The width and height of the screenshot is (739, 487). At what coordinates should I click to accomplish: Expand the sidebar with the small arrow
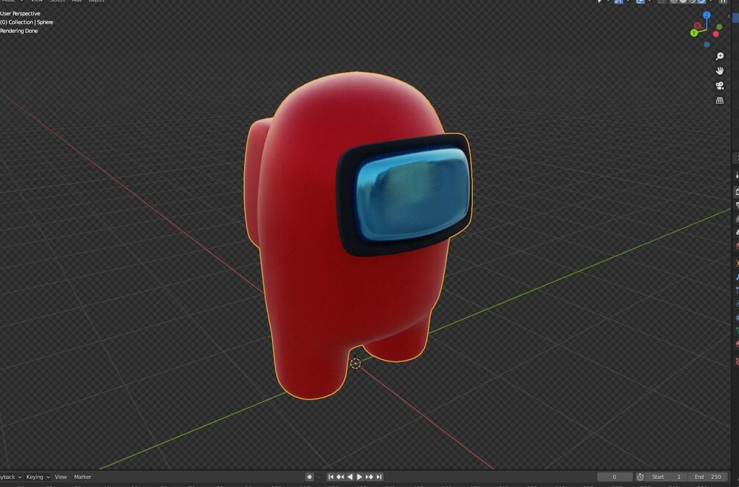729,16
